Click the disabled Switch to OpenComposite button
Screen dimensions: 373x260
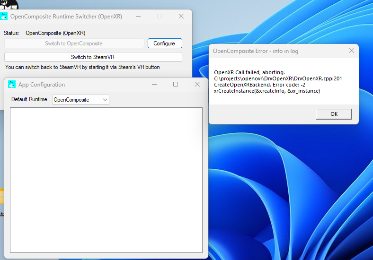tap(74, 43)
